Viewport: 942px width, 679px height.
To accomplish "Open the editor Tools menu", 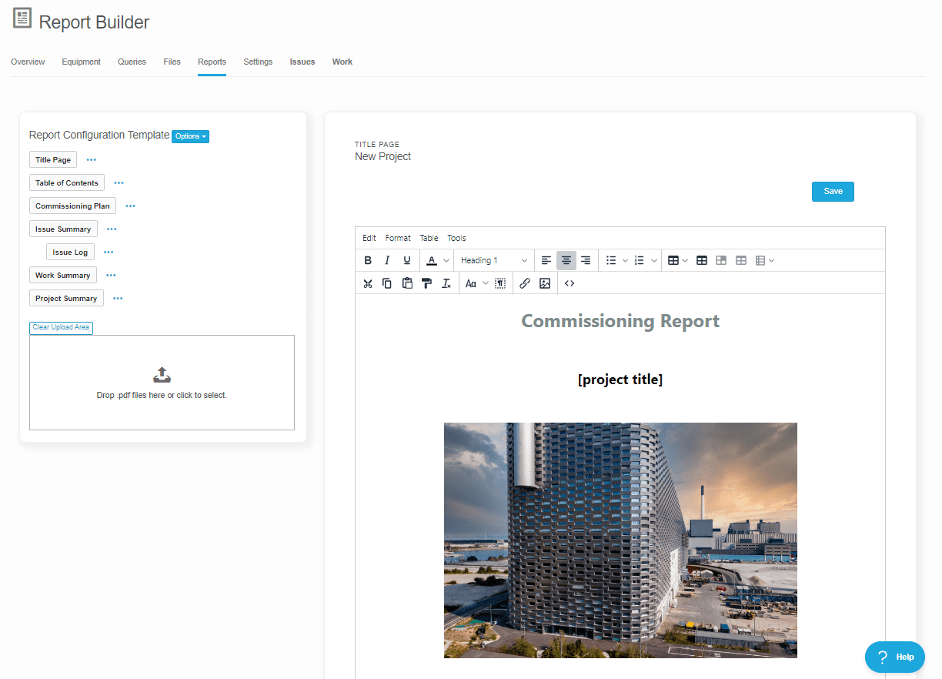I will coord(456,238).
